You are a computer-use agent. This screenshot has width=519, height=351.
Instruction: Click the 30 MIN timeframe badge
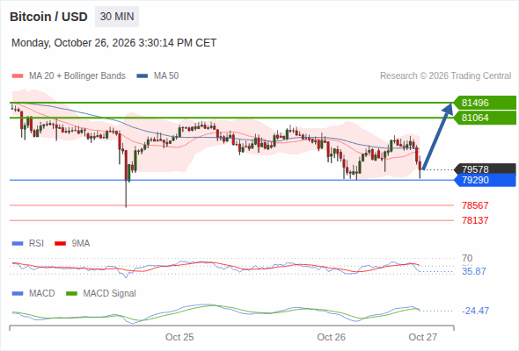tap(117, 17)
